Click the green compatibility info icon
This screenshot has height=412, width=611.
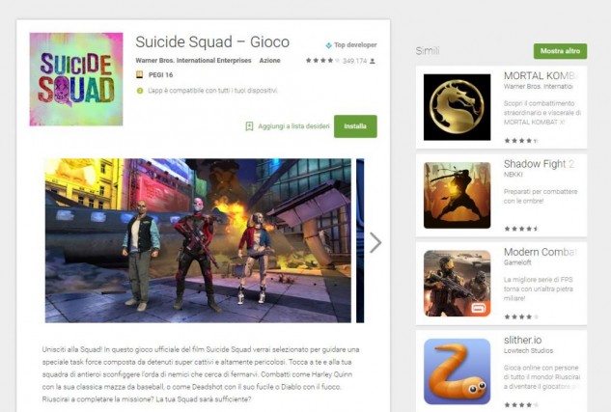coord(140,91)
